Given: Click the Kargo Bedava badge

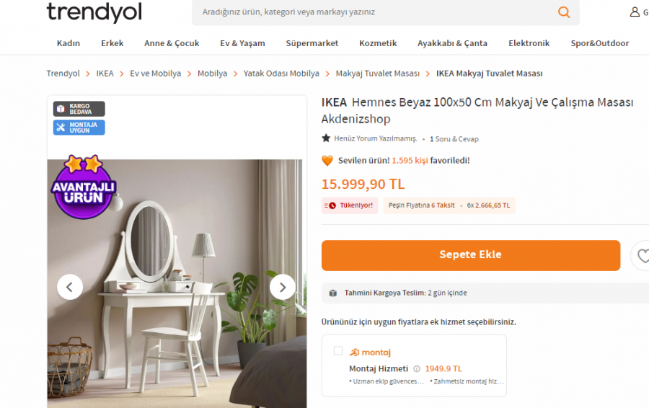Looking at the screenshot, I should 79,109.
